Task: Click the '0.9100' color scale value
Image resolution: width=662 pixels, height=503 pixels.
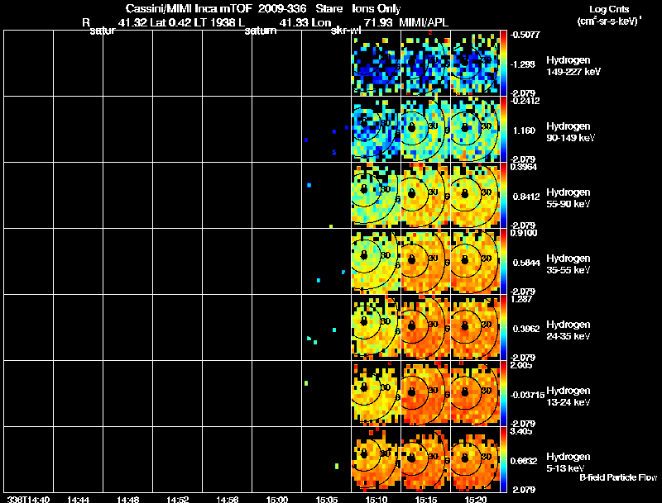Action: (x=524, y=233)
